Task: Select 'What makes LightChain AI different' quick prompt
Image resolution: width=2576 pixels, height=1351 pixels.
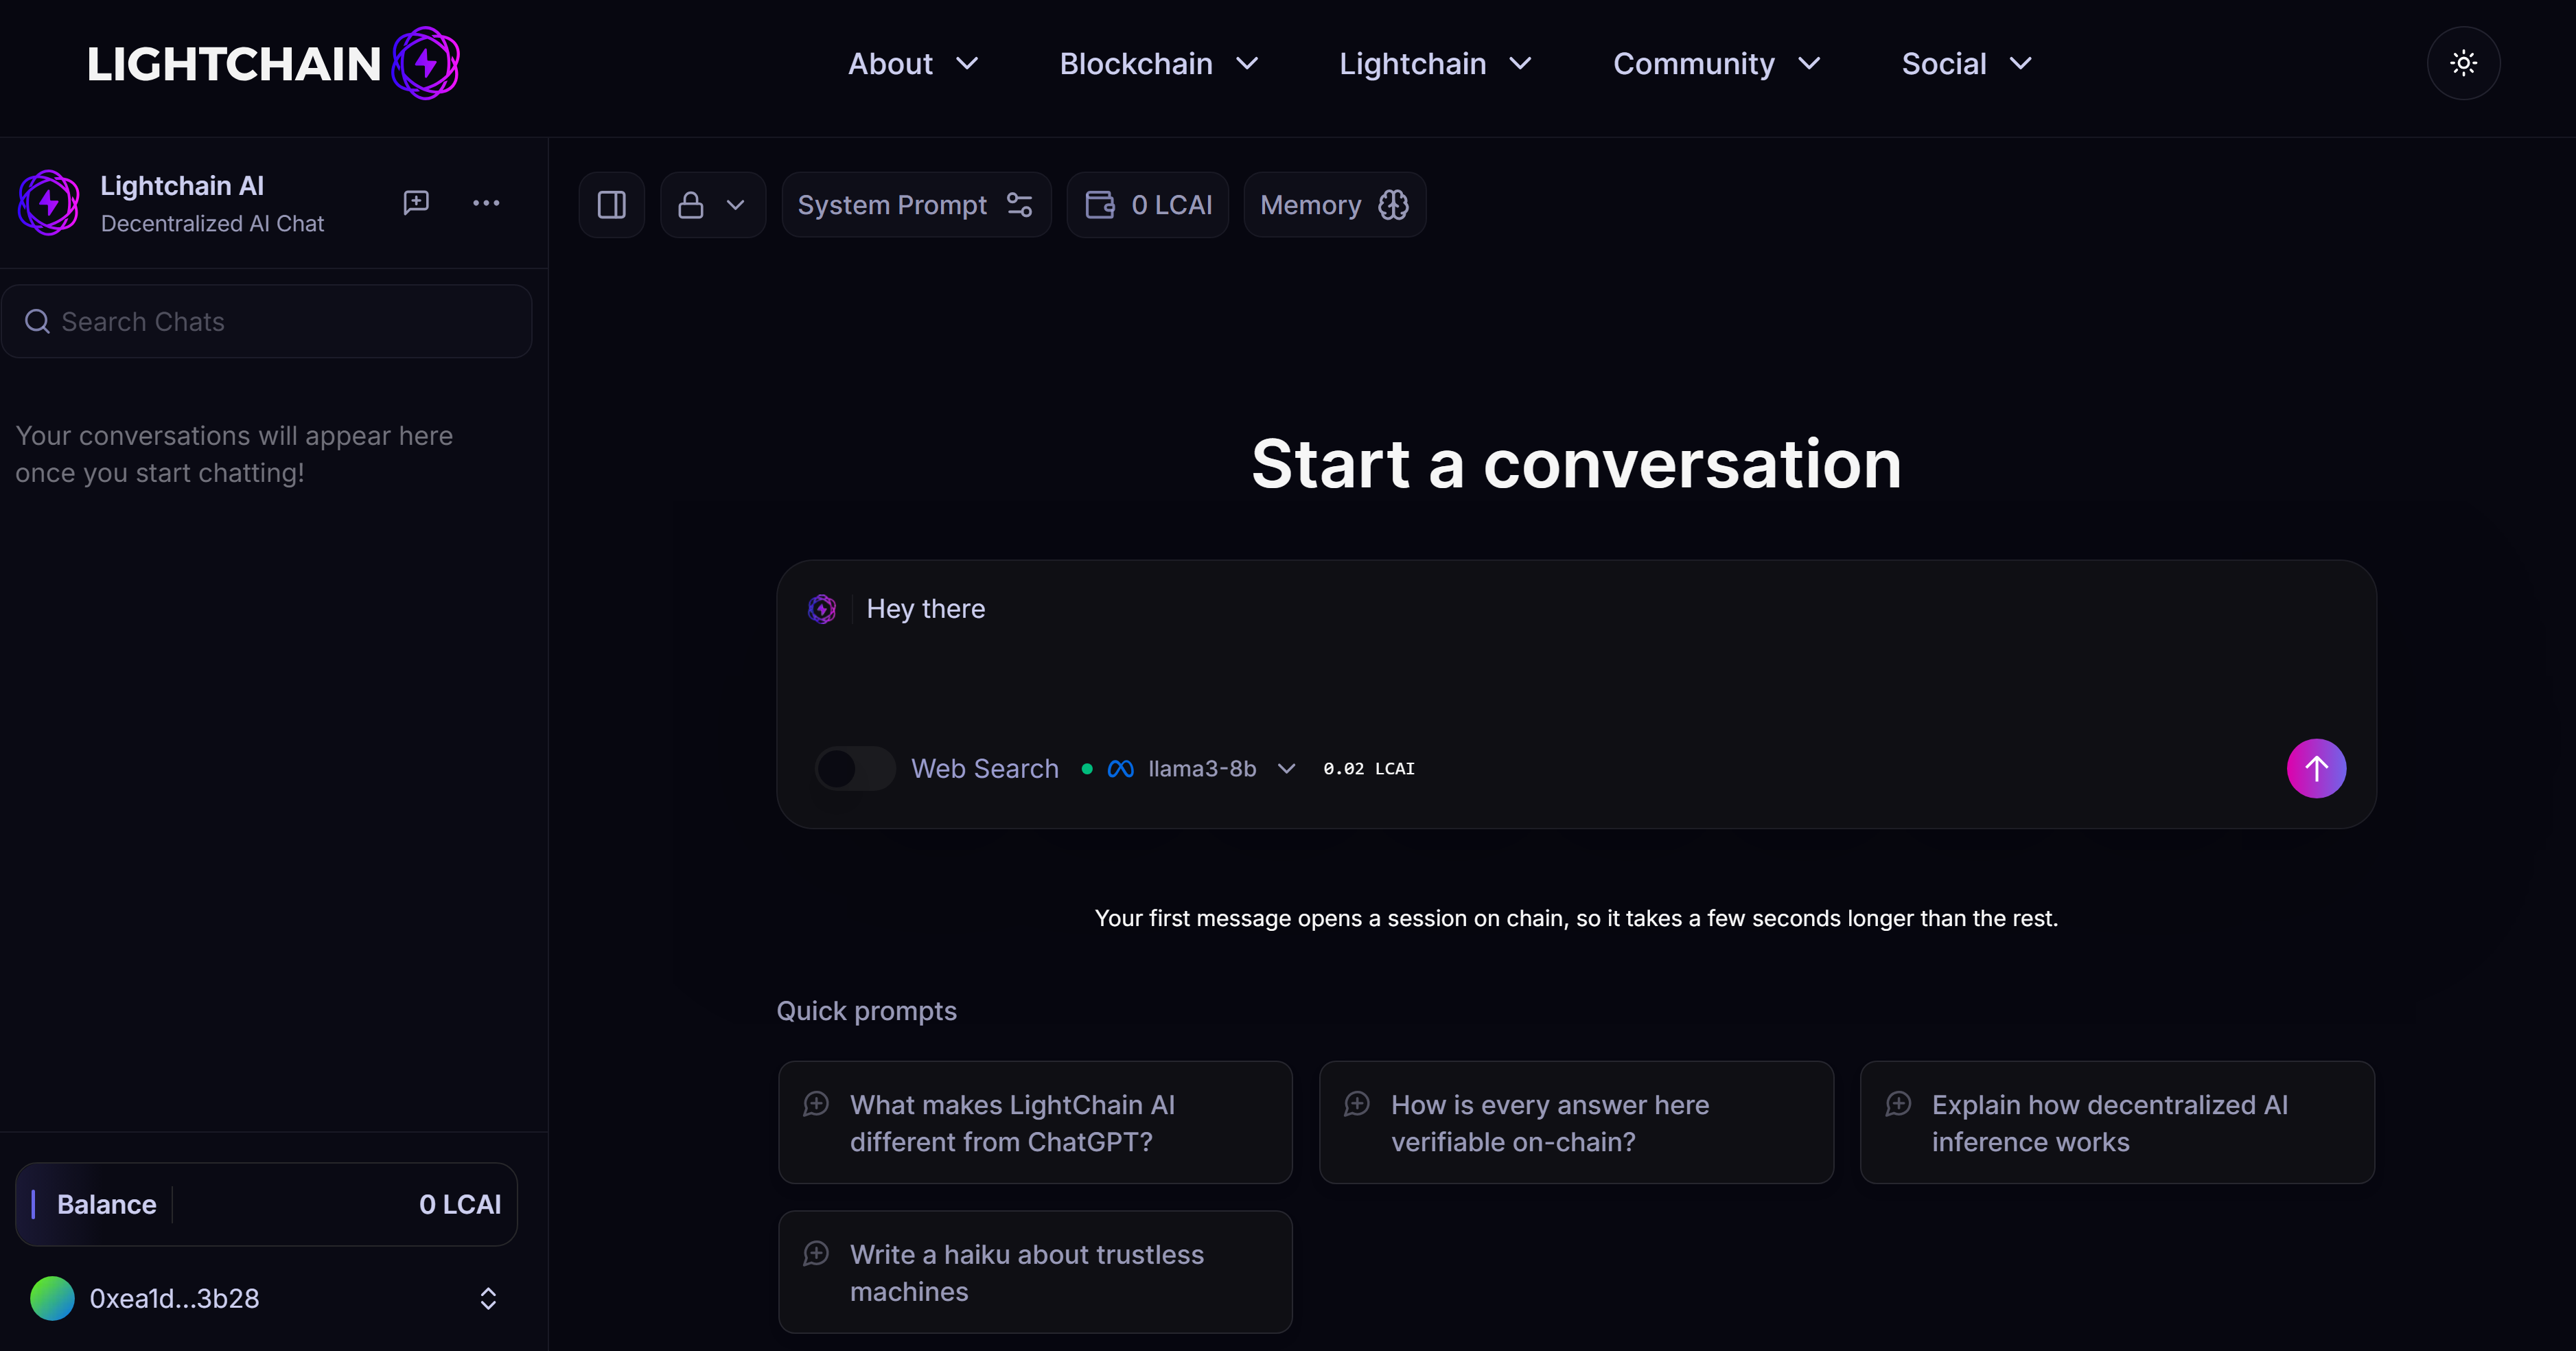Action: (1035, 1123)
